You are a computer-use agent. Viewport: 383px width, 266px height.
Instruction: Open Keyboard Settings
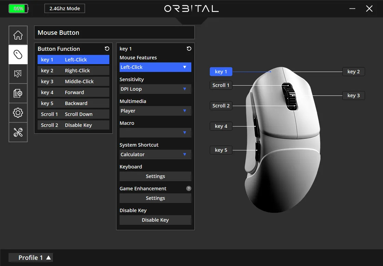[155, 176]
